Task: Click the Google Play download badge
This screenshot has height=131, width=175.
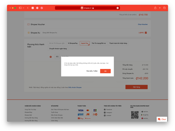Action: coord(145,115)
